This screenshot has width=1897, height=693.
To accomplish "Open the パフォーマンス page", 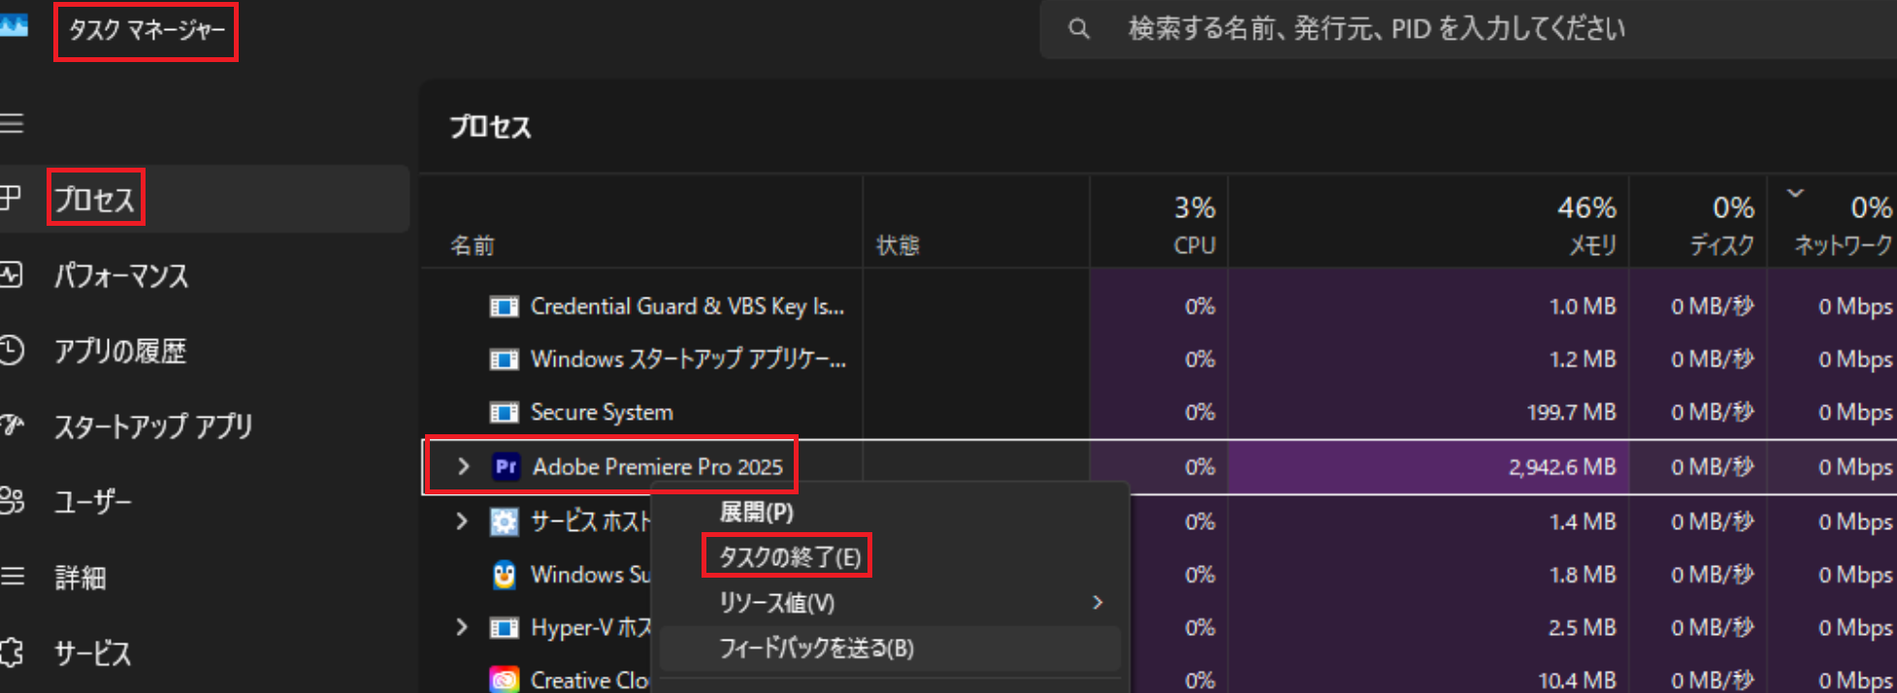I will (120, 276).
